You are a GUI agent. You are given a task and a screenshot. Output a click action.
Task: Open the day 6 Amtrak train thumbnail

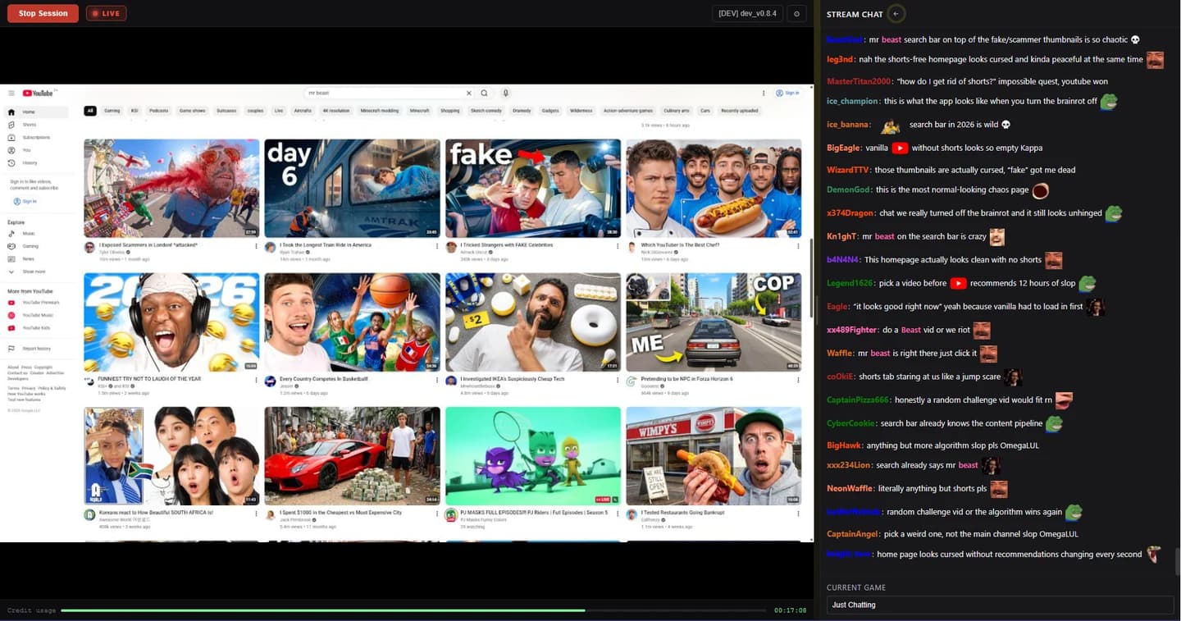click(352, 189)
